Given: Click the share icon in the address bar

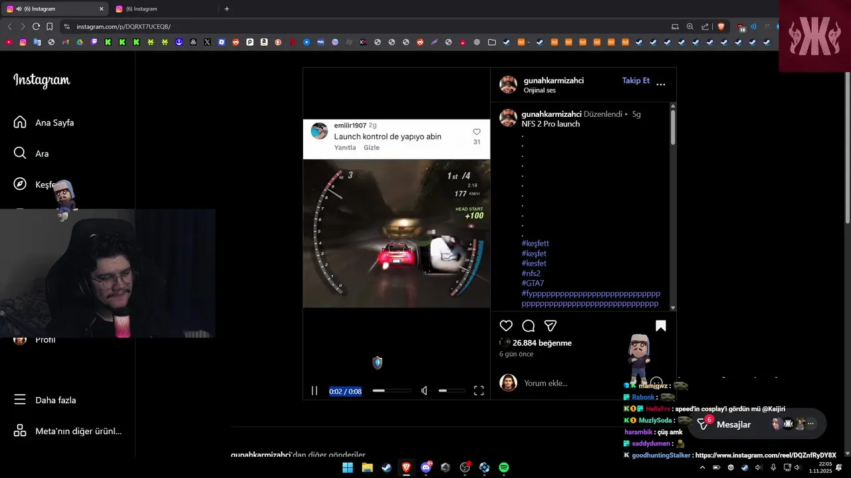Looking at the screenshot, I should tap(705, 27).
